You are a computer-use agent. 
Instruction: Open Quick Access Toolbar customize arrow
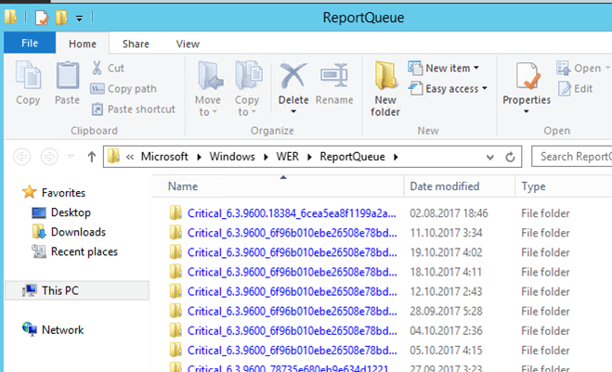[x=79, y=19]
